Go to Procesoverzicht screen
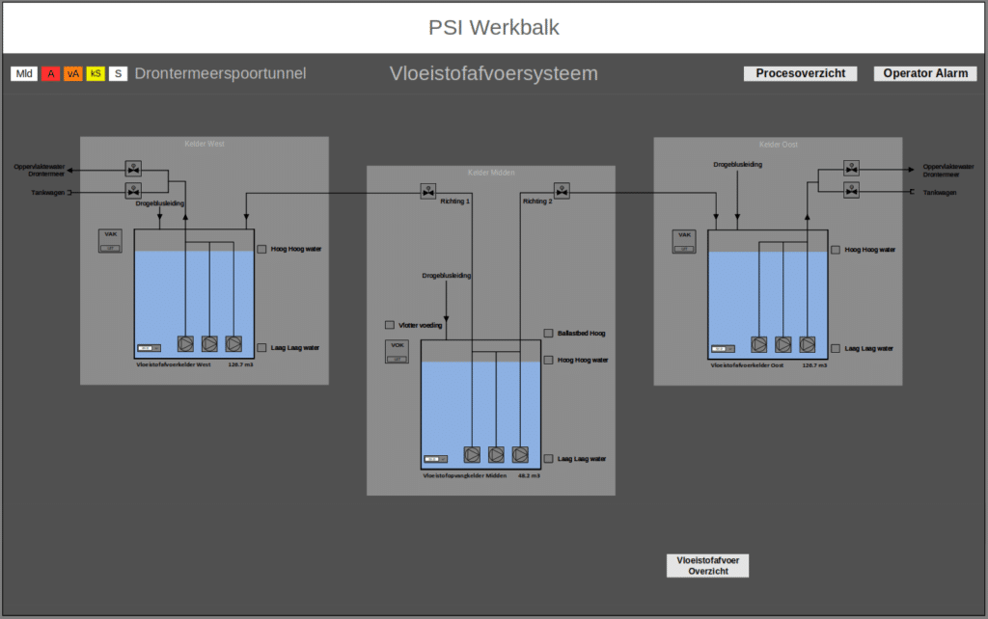Image resolution: width=988 pixels, height=619 pixels. pyautogui.click(x=800, y=73)
